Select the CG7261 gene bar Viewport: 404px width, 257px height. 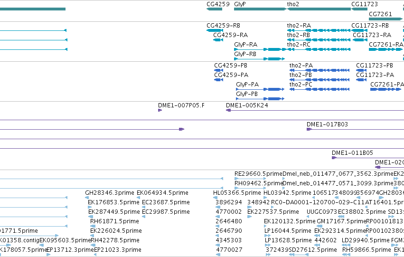tap(385, 19)
